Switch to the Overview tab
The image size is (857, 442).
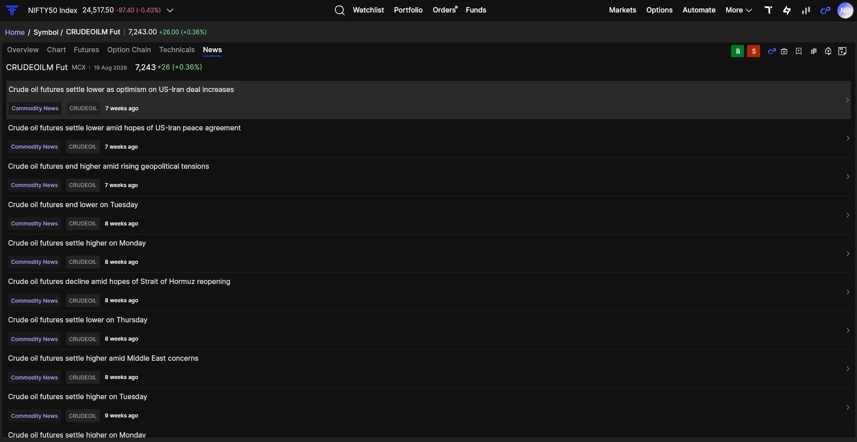tap(23, 50)
